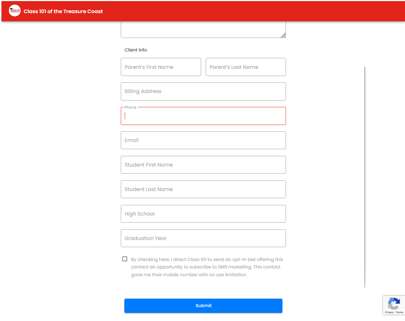Click the Graduation Year field

click(203, 238)
